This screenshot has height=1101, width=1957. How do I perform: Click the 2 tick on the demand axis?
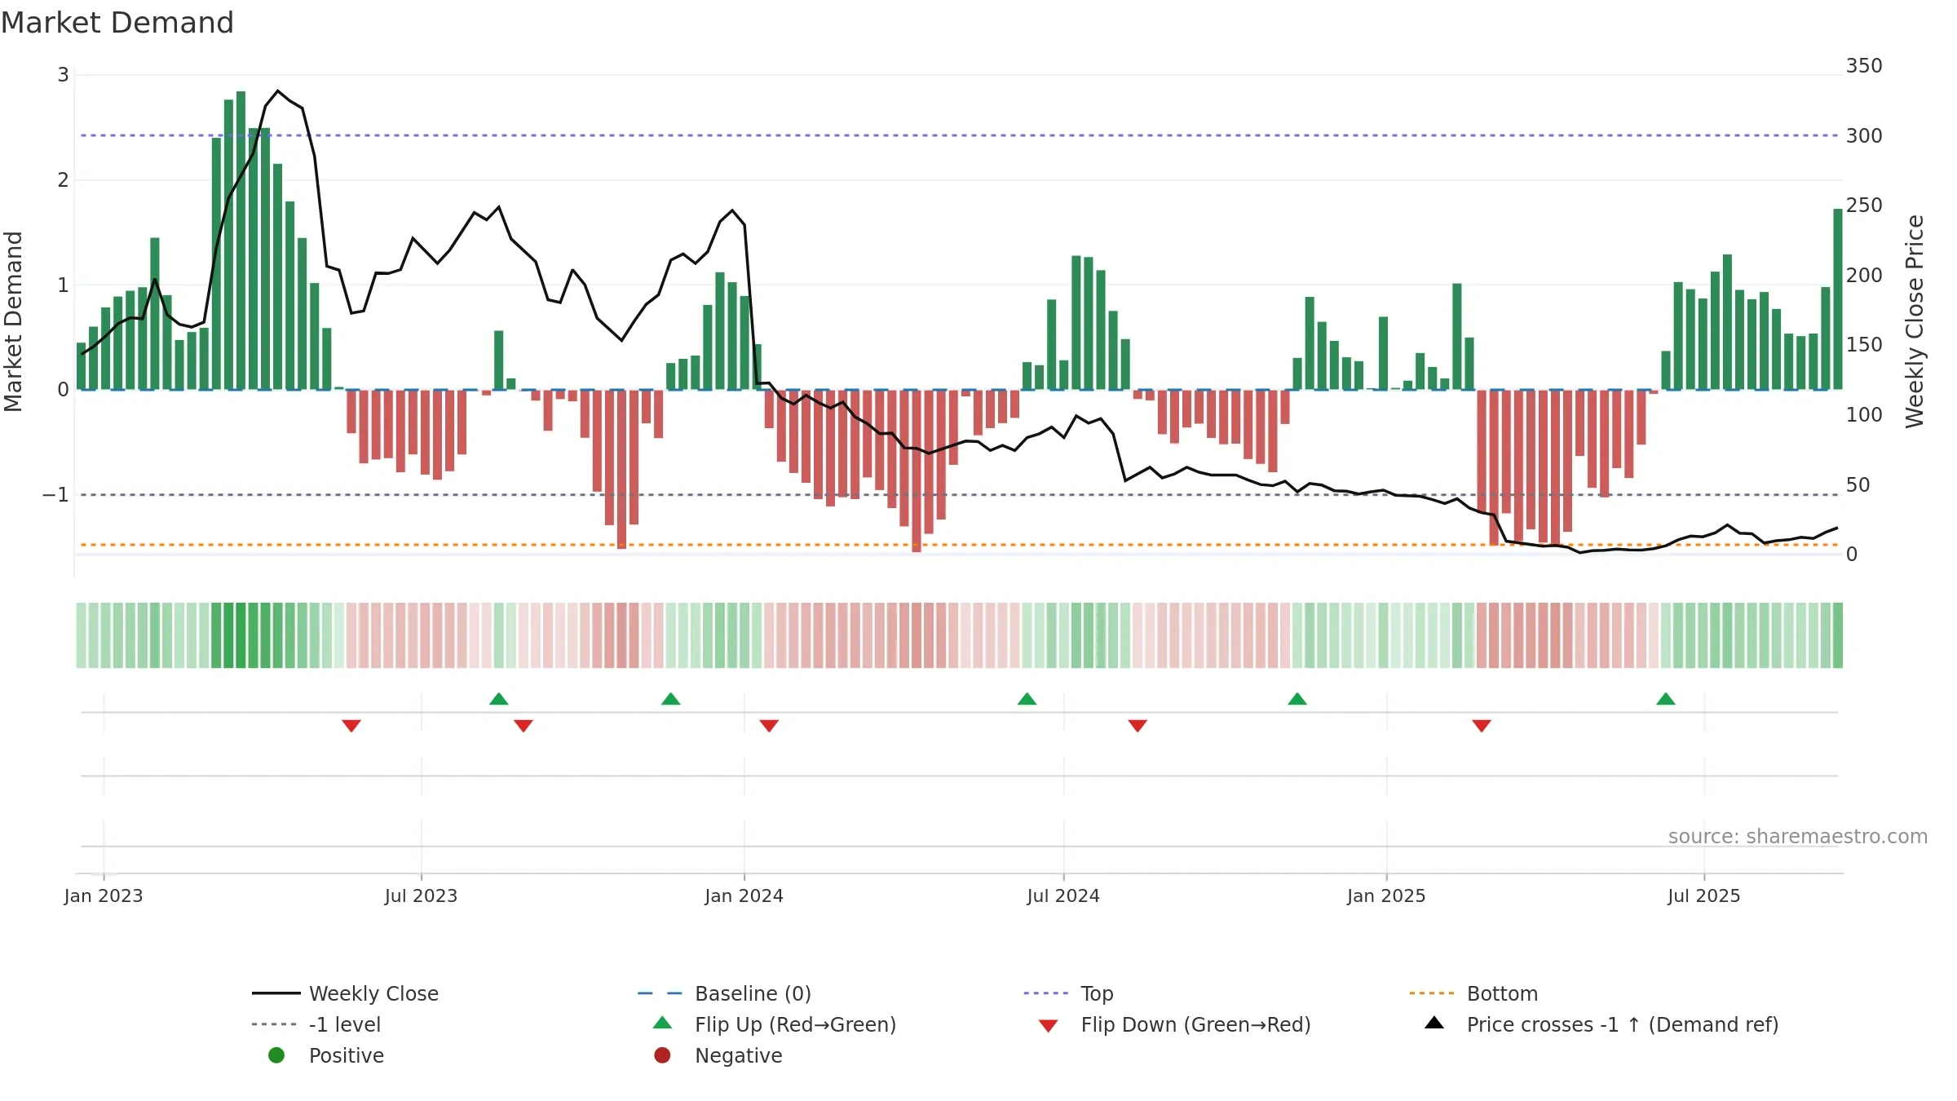(x=63, y=180)
